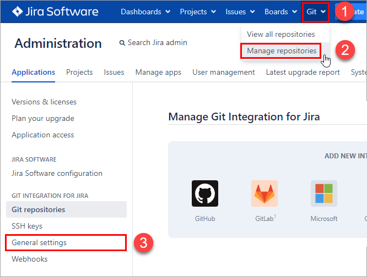Focus the Search Jira admin field
367x277 pixels.
(153, 43)
